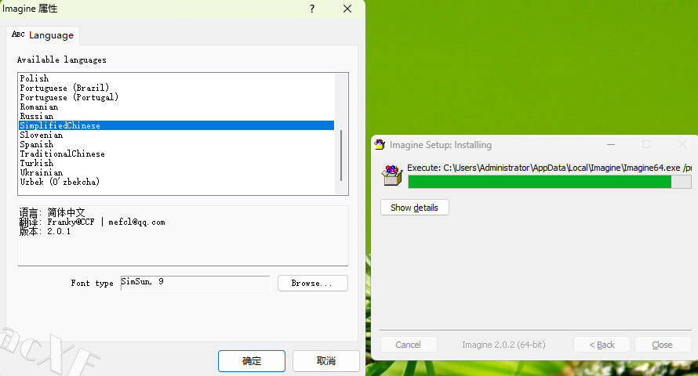Minimize the Imagine Setup window
698x376 pixels.
point(611,144)
